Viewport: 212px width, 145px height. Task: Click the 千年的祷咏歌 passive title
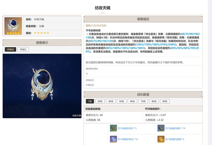point(93,31)
